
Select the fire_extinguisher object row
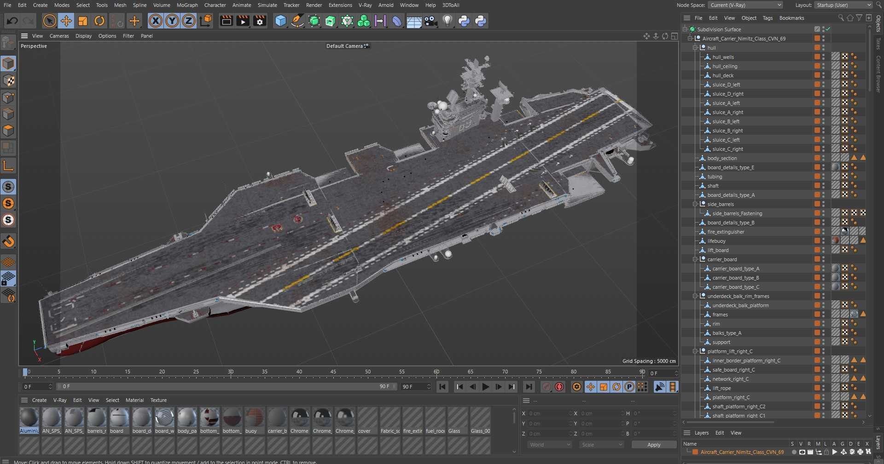pos(726,232)
